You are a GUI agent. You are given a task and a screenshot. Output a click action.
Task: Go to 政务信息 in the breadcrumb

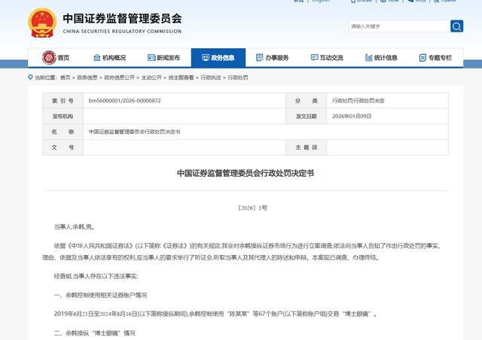click(87, 77)
